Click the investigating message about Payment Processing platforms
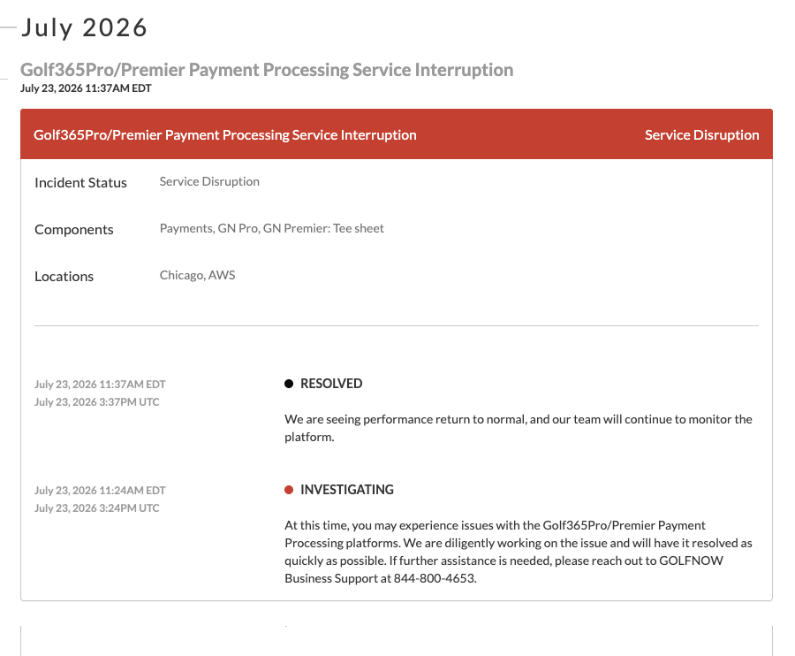The width and height of the screenshot is (795, 656). pyautogui.click(x=519, y=552)
